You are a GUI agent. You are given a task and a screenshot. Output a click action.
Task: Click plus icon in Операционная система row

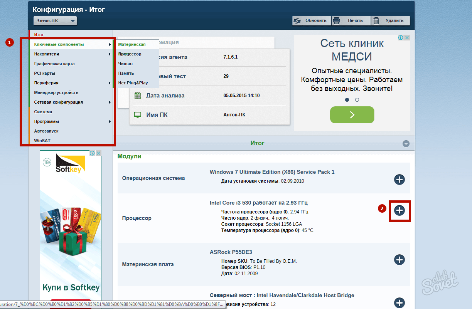tap(400, 179)
